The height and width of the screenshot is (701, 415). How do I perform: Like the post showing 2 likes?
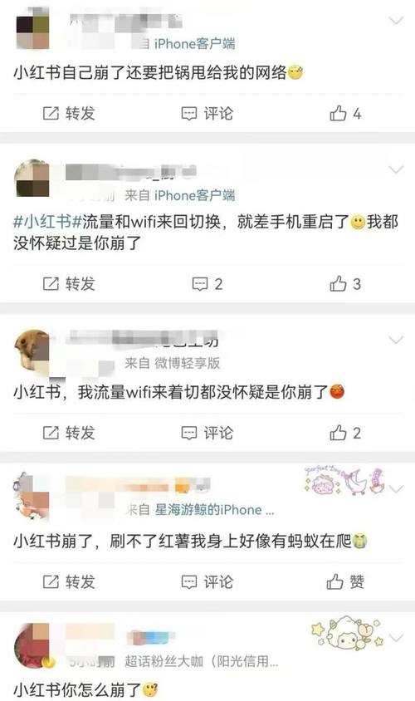345,433
